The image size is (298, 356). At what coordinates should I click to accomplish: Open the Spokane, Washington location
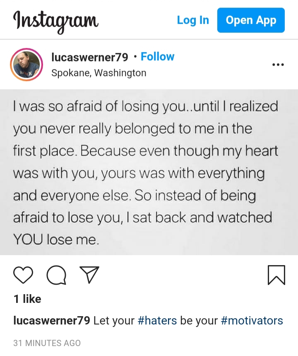pos(99,73)
